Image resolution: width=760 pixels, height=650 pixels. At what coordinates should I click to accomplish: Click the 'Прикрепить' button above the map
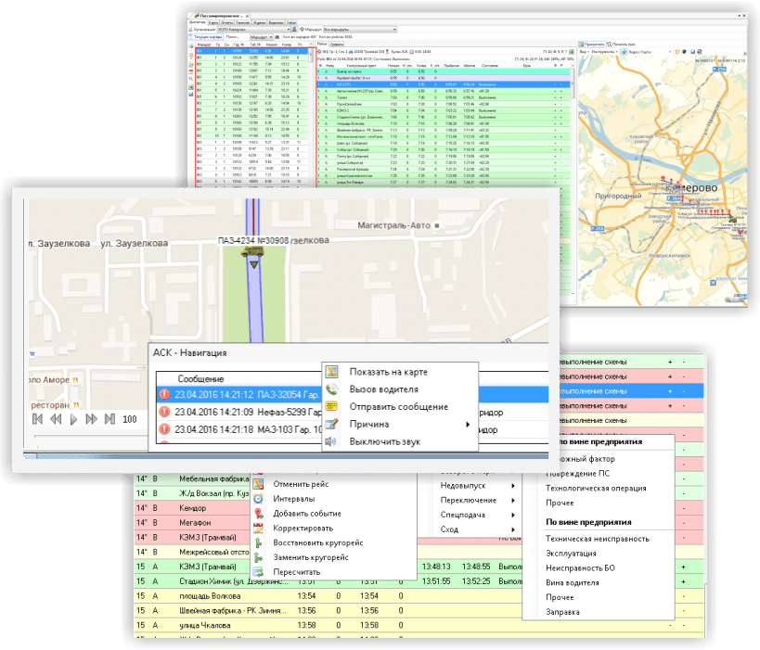pyautogui.click(x=592, y=45)
